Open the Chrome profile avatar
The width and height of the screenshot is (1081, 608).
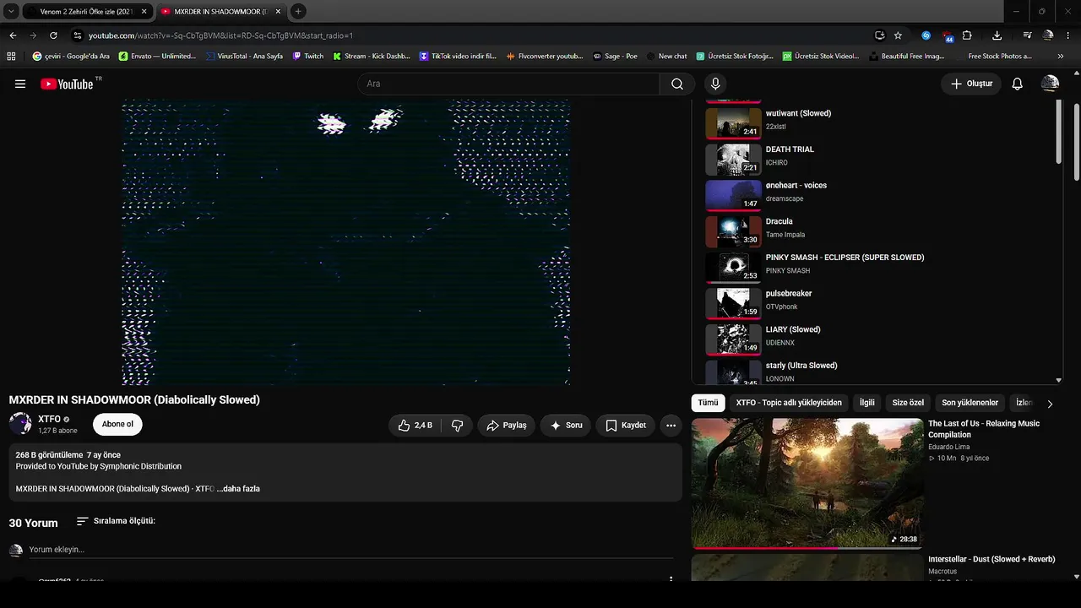click(1048, 35)
